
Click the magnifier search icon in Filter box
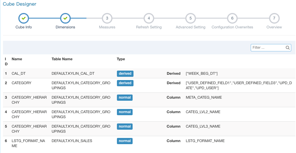[287, 48]
